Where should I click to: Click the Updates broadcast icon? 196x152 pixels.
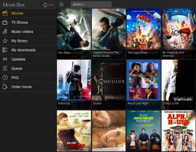point(5,59)
